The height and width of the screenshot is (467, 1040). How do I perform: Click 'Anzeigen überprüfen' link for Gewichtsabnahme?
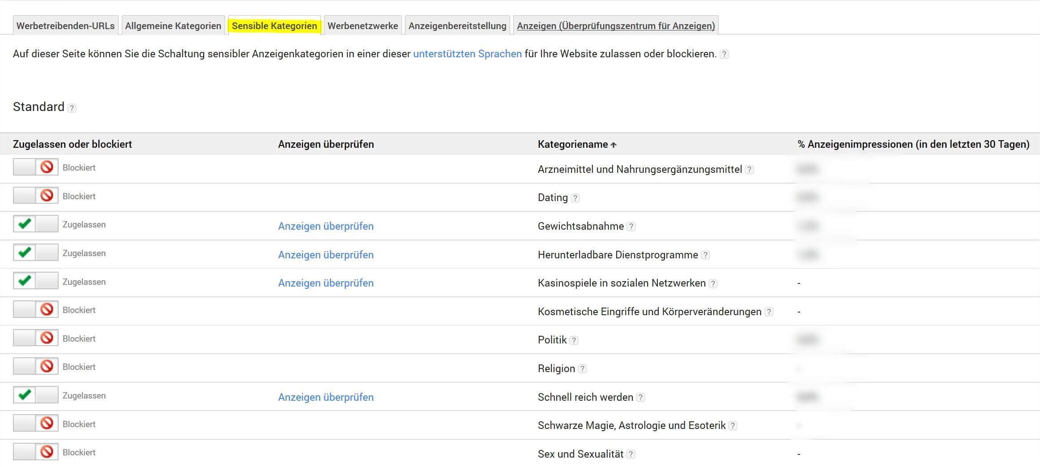pos(326,226)
